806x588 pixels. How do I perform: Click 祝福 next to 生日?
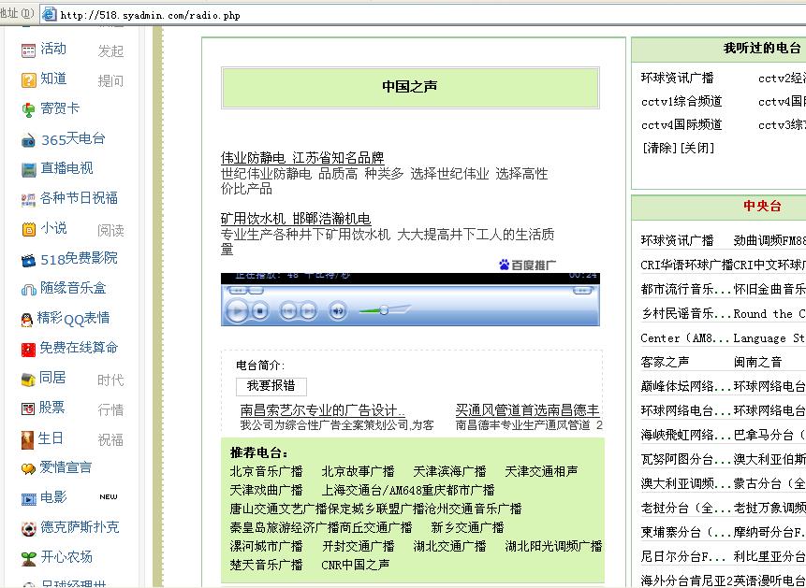(110, 440)
